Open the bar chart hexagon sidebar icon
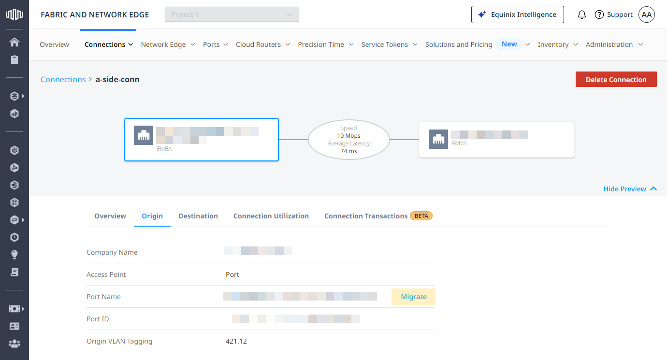667x360 pixels. [14, 114]
